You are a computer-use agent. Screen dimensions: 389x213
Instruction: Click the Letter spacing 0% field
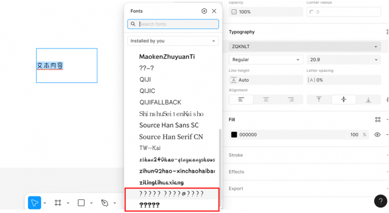tap(344, 80)
